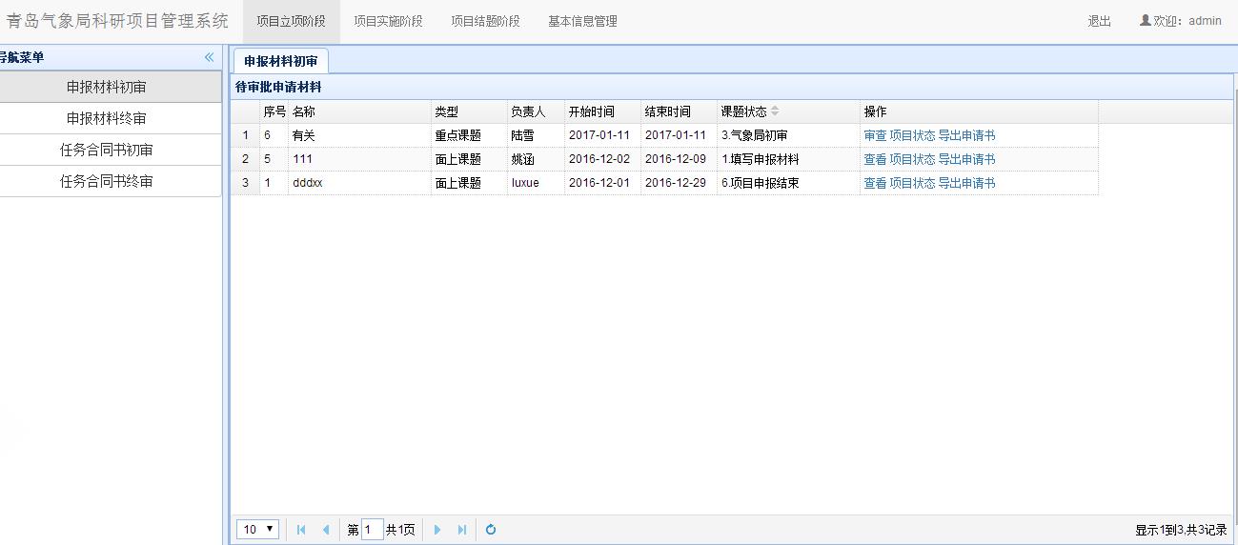
Task: Open the page size dropdown showing 10
Action: click(x=257, y=530)
